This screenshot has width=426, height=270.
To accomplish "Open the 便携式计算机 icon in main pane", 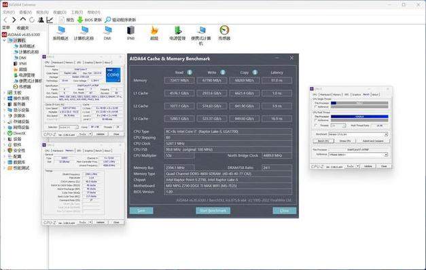I will (x=201, y=35).
